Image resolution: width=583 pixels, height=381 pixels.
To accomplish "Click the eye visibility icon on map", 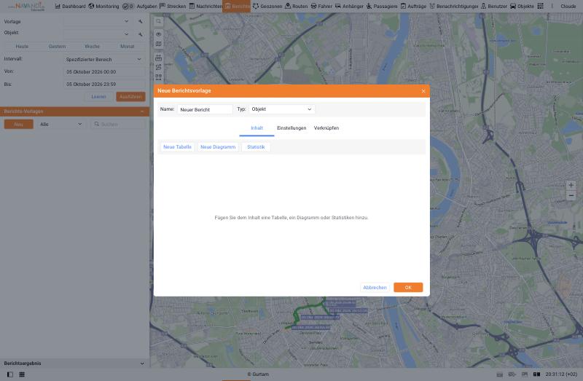I will click(x=159, y=34).
